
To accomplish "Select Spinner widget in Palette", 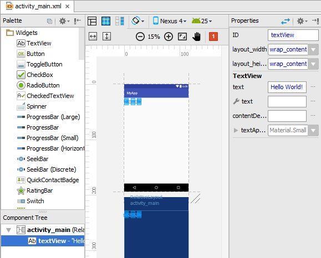I will coord(32,106).
